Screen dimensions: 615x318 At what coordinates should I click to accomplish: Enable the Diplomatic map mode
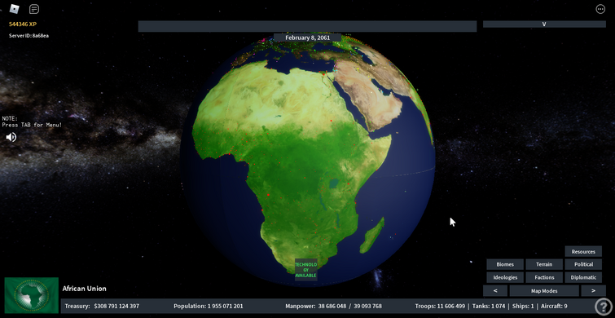coord(583,277)
